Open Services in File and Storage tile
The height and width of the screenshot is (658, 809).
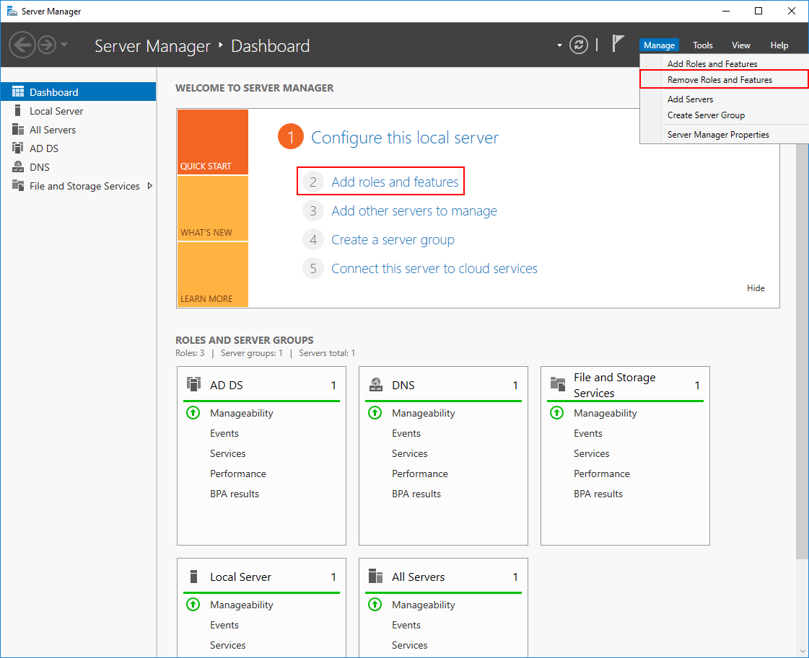pyautogui.click(x=591, y=453)
